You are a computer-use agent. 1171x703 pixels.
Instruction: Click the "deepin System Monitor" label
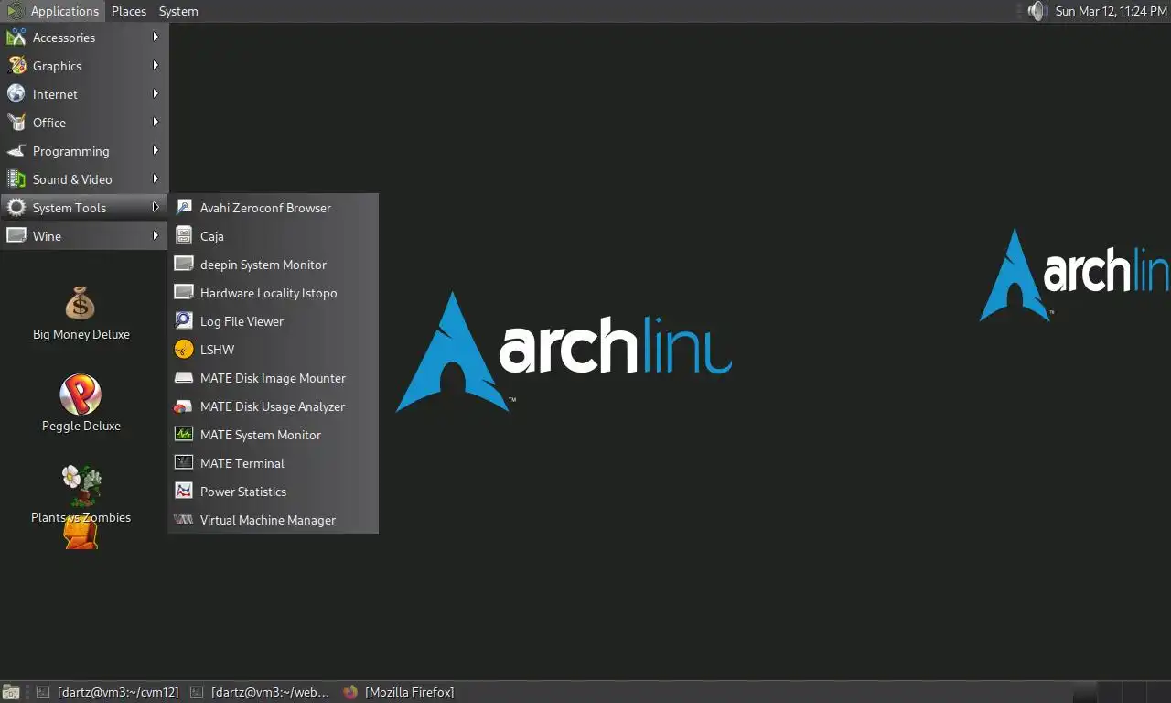pos(263,265)
